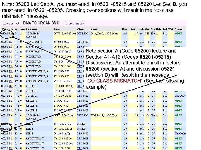Select instructor AMCHESLAVSKY, A. in row 05207
The height and width of the screenshot is (150, 201).
click(x=37, y=71)
